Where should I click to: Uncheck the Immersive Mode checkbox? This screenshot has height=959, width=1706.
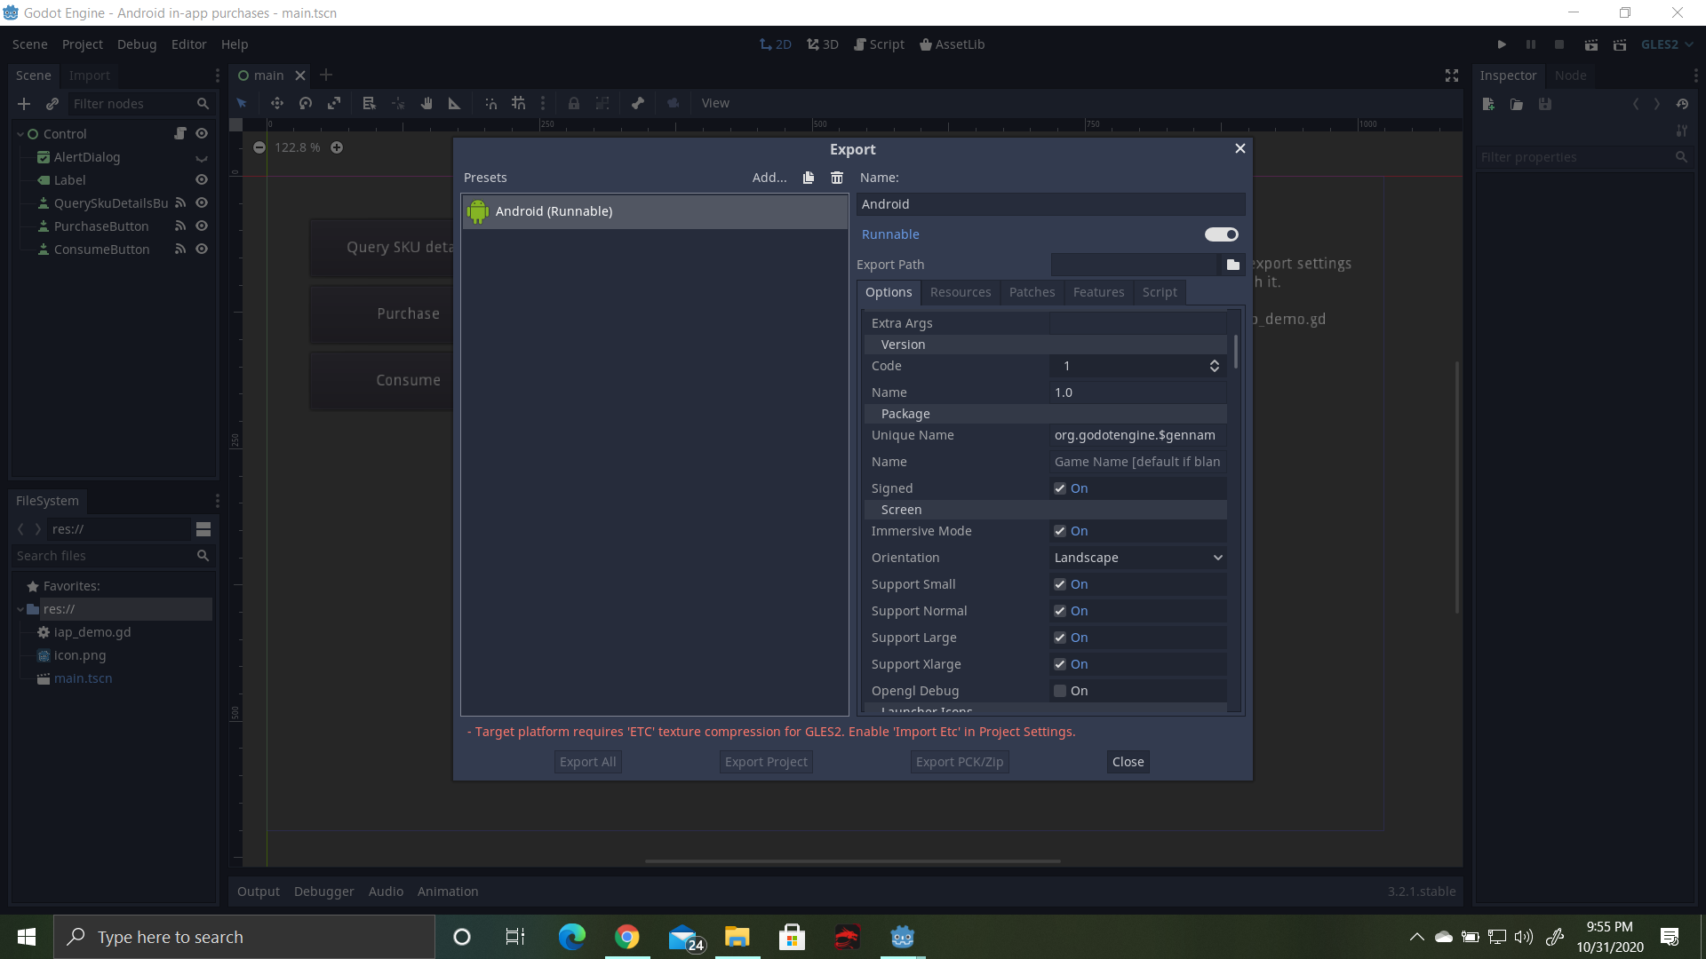[1060, 531]
